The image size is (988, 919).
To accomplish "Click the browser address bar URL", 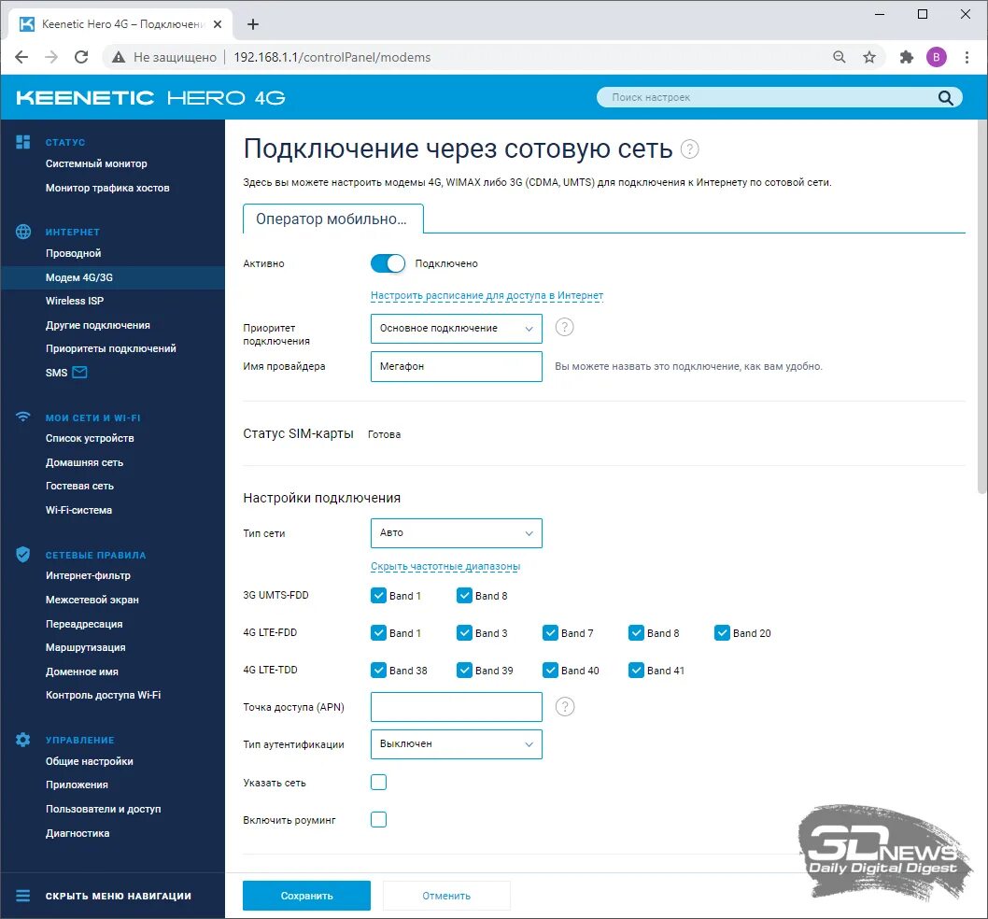I will coord(332,57).
